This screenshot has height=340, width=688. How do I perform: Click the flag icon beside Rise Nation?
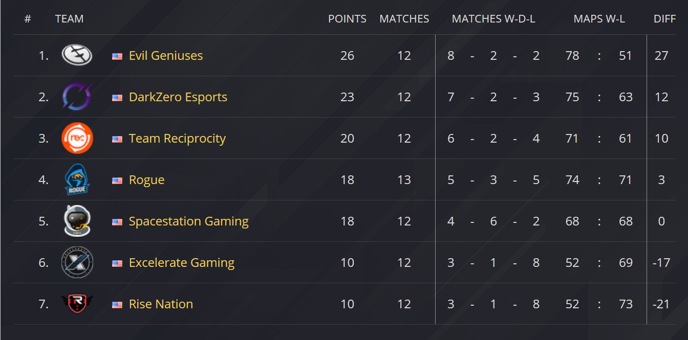(x=117, y=305)
